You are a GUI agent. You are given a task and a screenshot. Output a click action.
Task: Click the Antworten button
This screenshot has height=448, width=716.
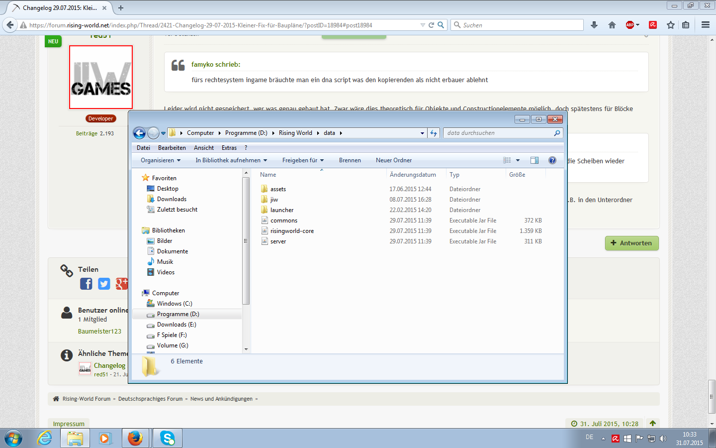tap(631, 243)
